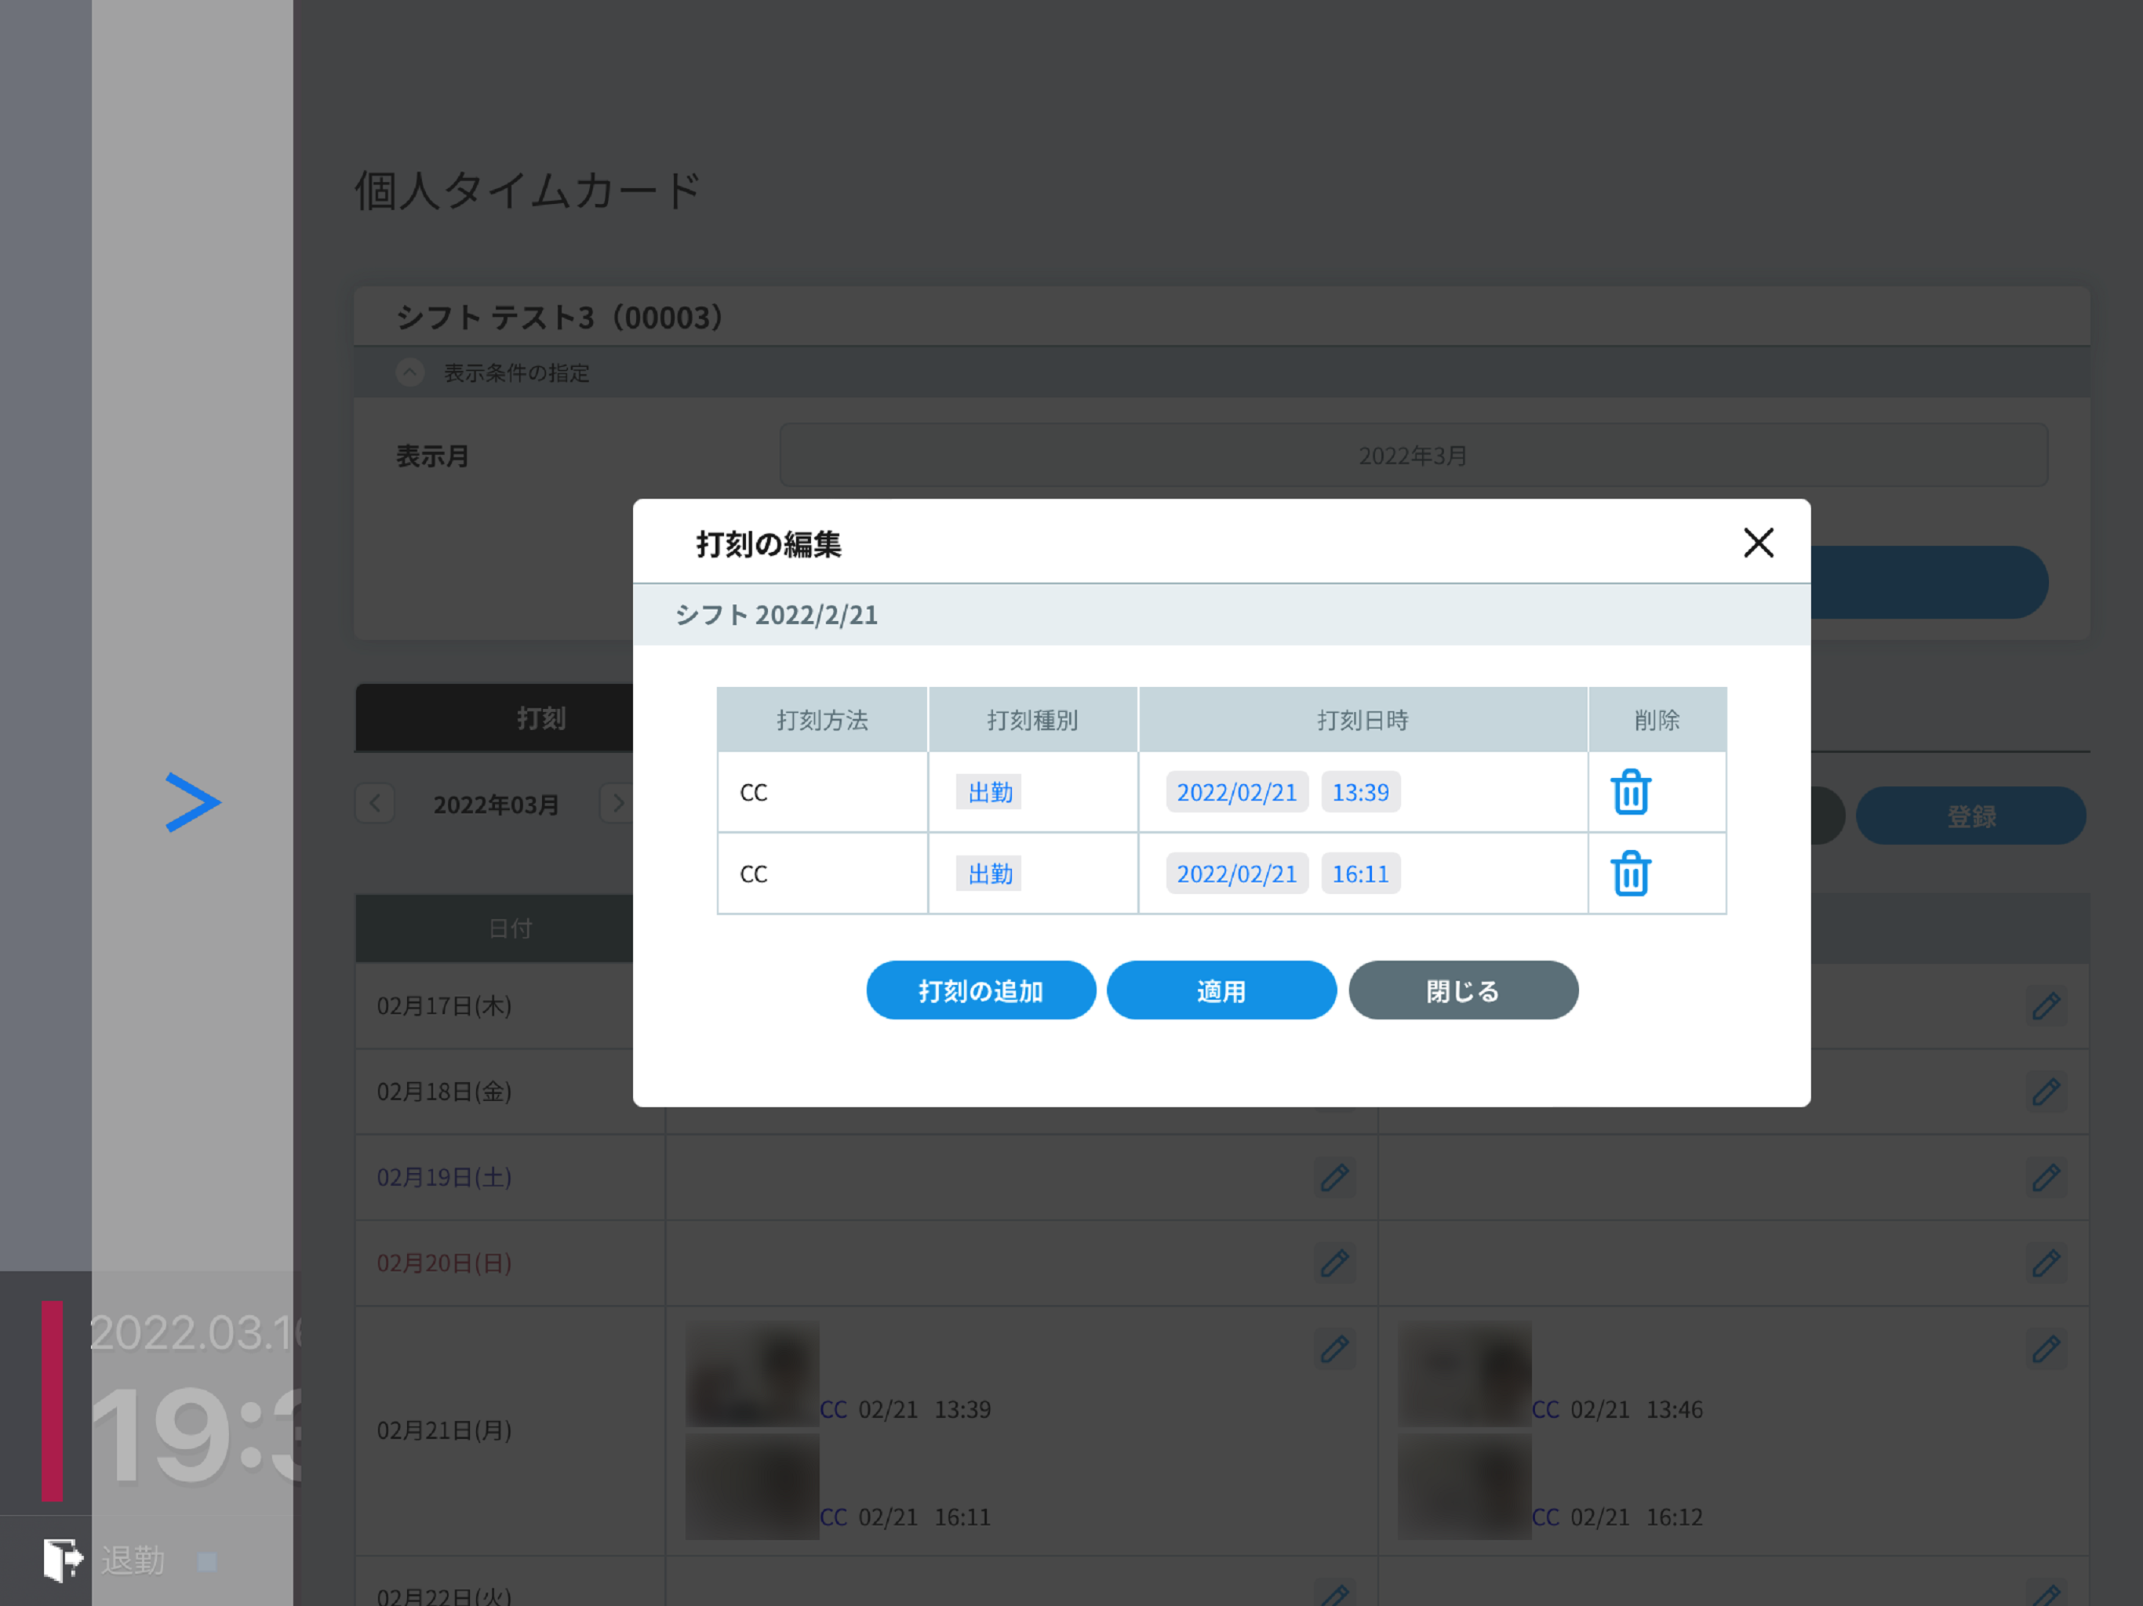
Task: Click CC 13:39 row method cell
Action: click(823, 792)
